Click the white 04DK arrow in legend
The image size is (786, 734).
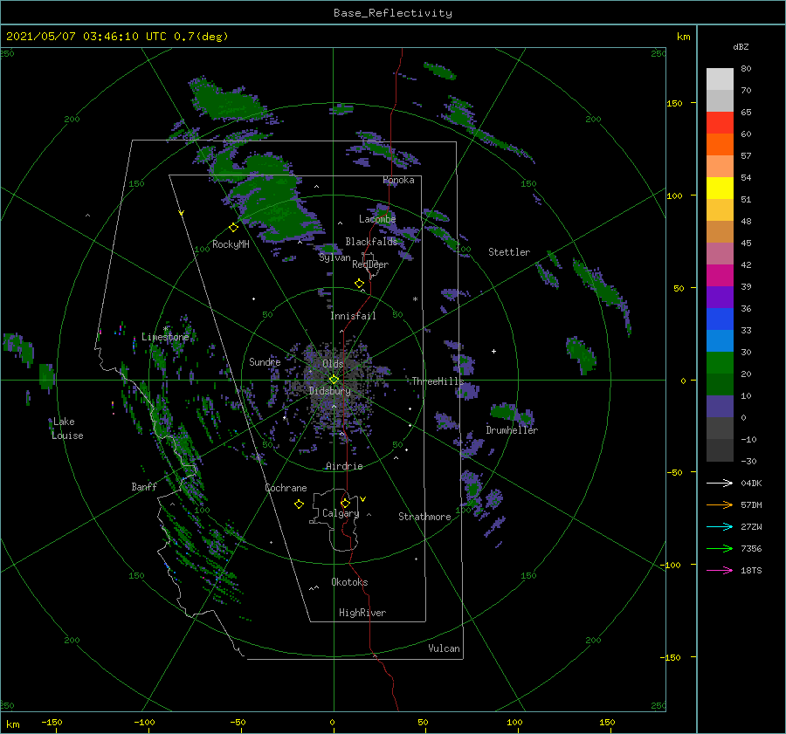(x=720, y=483)
